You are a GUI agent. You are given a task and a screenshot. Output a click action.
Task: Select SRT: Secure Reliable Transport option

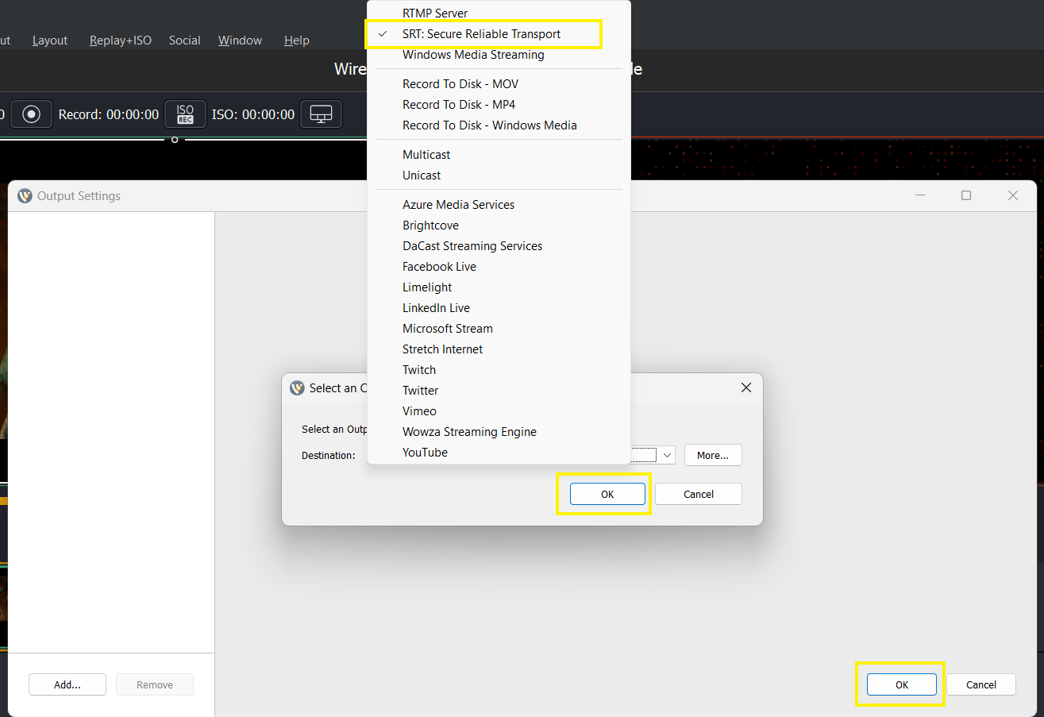click(x=499, y=34)
